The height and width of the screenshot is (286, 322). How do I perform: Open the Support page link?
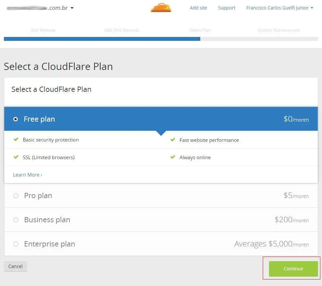(227, 8)
